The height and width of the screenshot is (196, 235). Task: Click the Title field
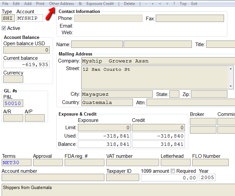pyautogui.click(x=221, y=44)
